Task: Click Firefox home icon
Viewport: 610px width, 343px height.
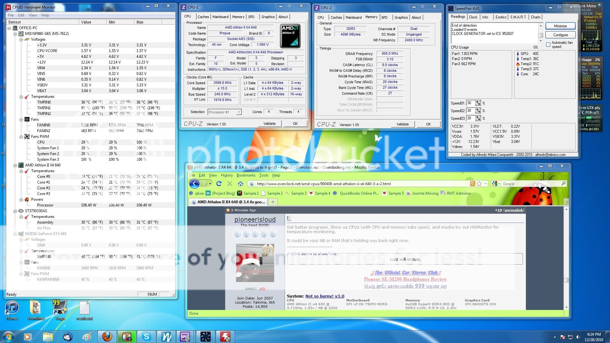Action: point(241,184)
